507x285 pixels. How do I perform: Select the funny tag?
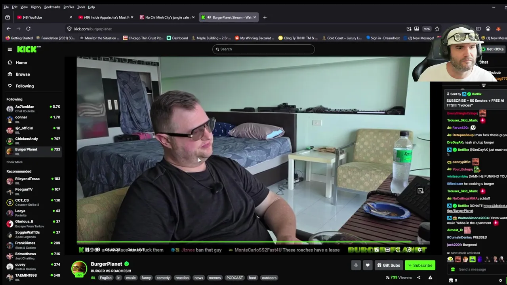pos(146,278)
